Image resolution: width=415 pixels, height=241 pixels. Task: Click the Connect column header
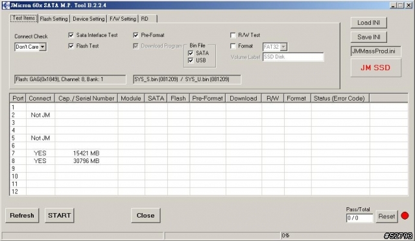(x=40, y=98)
